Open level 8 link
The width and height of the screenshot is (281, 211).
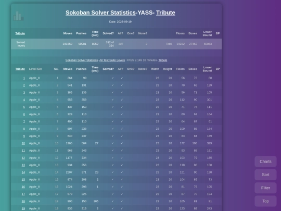(x=24, y=129)
